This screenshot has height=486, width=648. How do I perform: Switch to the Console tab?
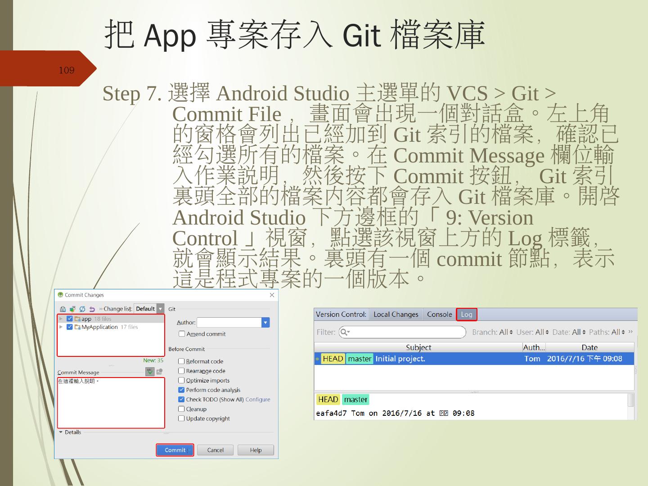(440, 315)
